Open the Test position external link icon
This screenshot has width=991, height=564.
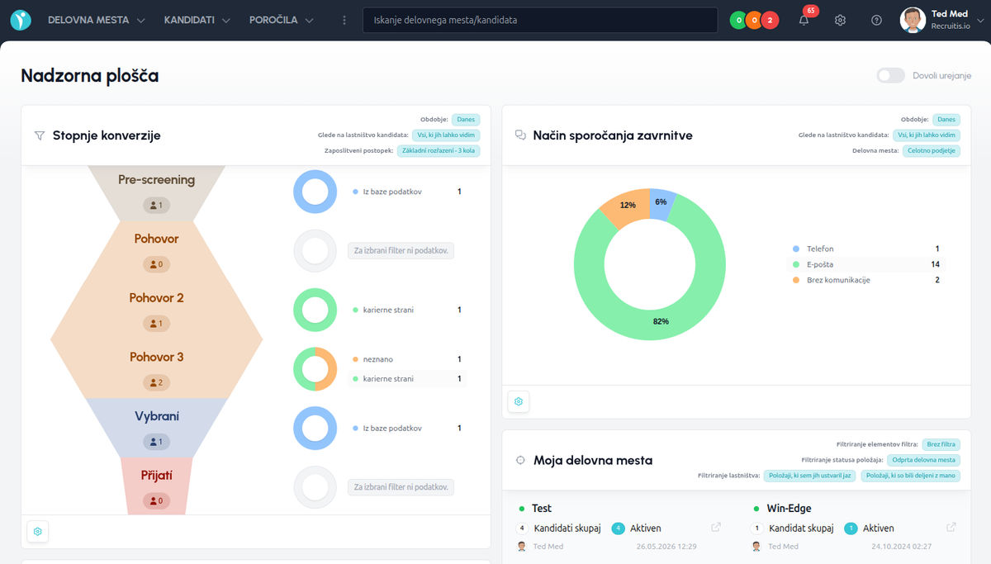coord(716,528)
